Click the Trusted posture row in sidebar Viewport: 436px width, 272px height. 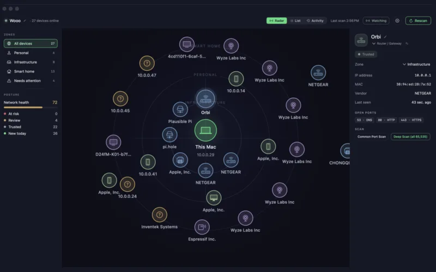click(x=31, y=127)
